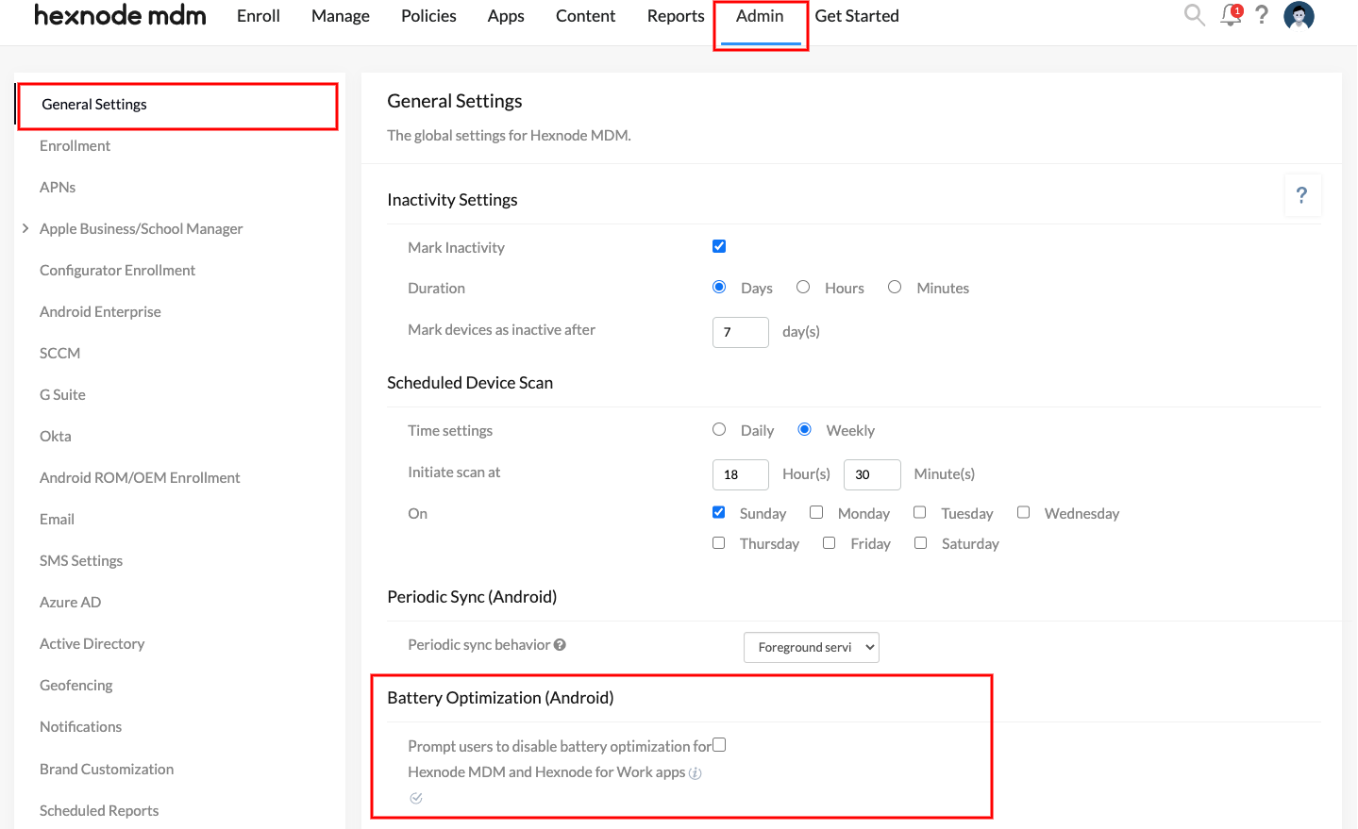Open the notifications bell icon
Screen dimensions: 1358x829
1231,15
